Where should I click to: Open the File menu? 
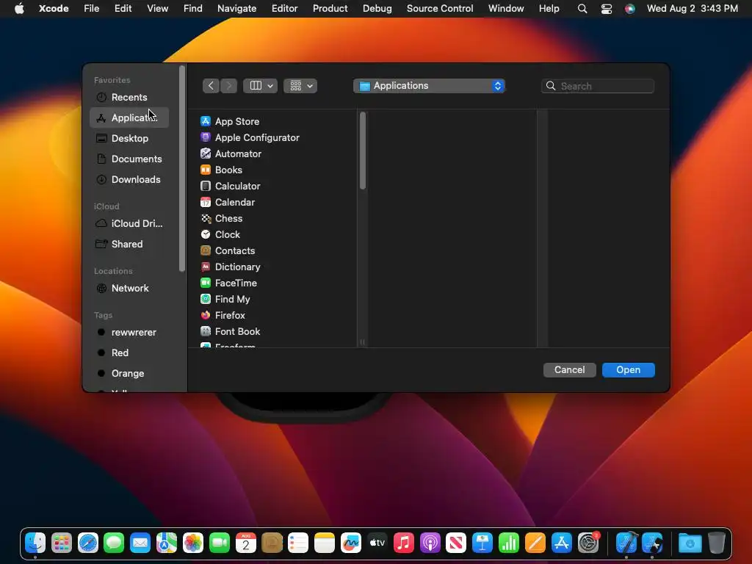click(x=91, y=9)
